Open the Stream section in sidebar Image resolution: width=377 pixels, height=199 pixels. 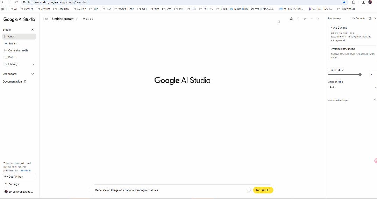(x=19, y=43)
